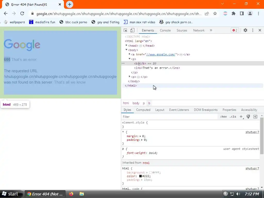The image size is (264, 198).
Task: Collapse the body element node
Action: point(126,50)
